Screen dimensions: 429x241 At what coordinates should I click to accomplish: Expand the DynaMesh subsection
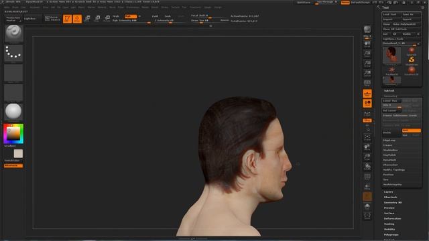(x=389, y=160)
